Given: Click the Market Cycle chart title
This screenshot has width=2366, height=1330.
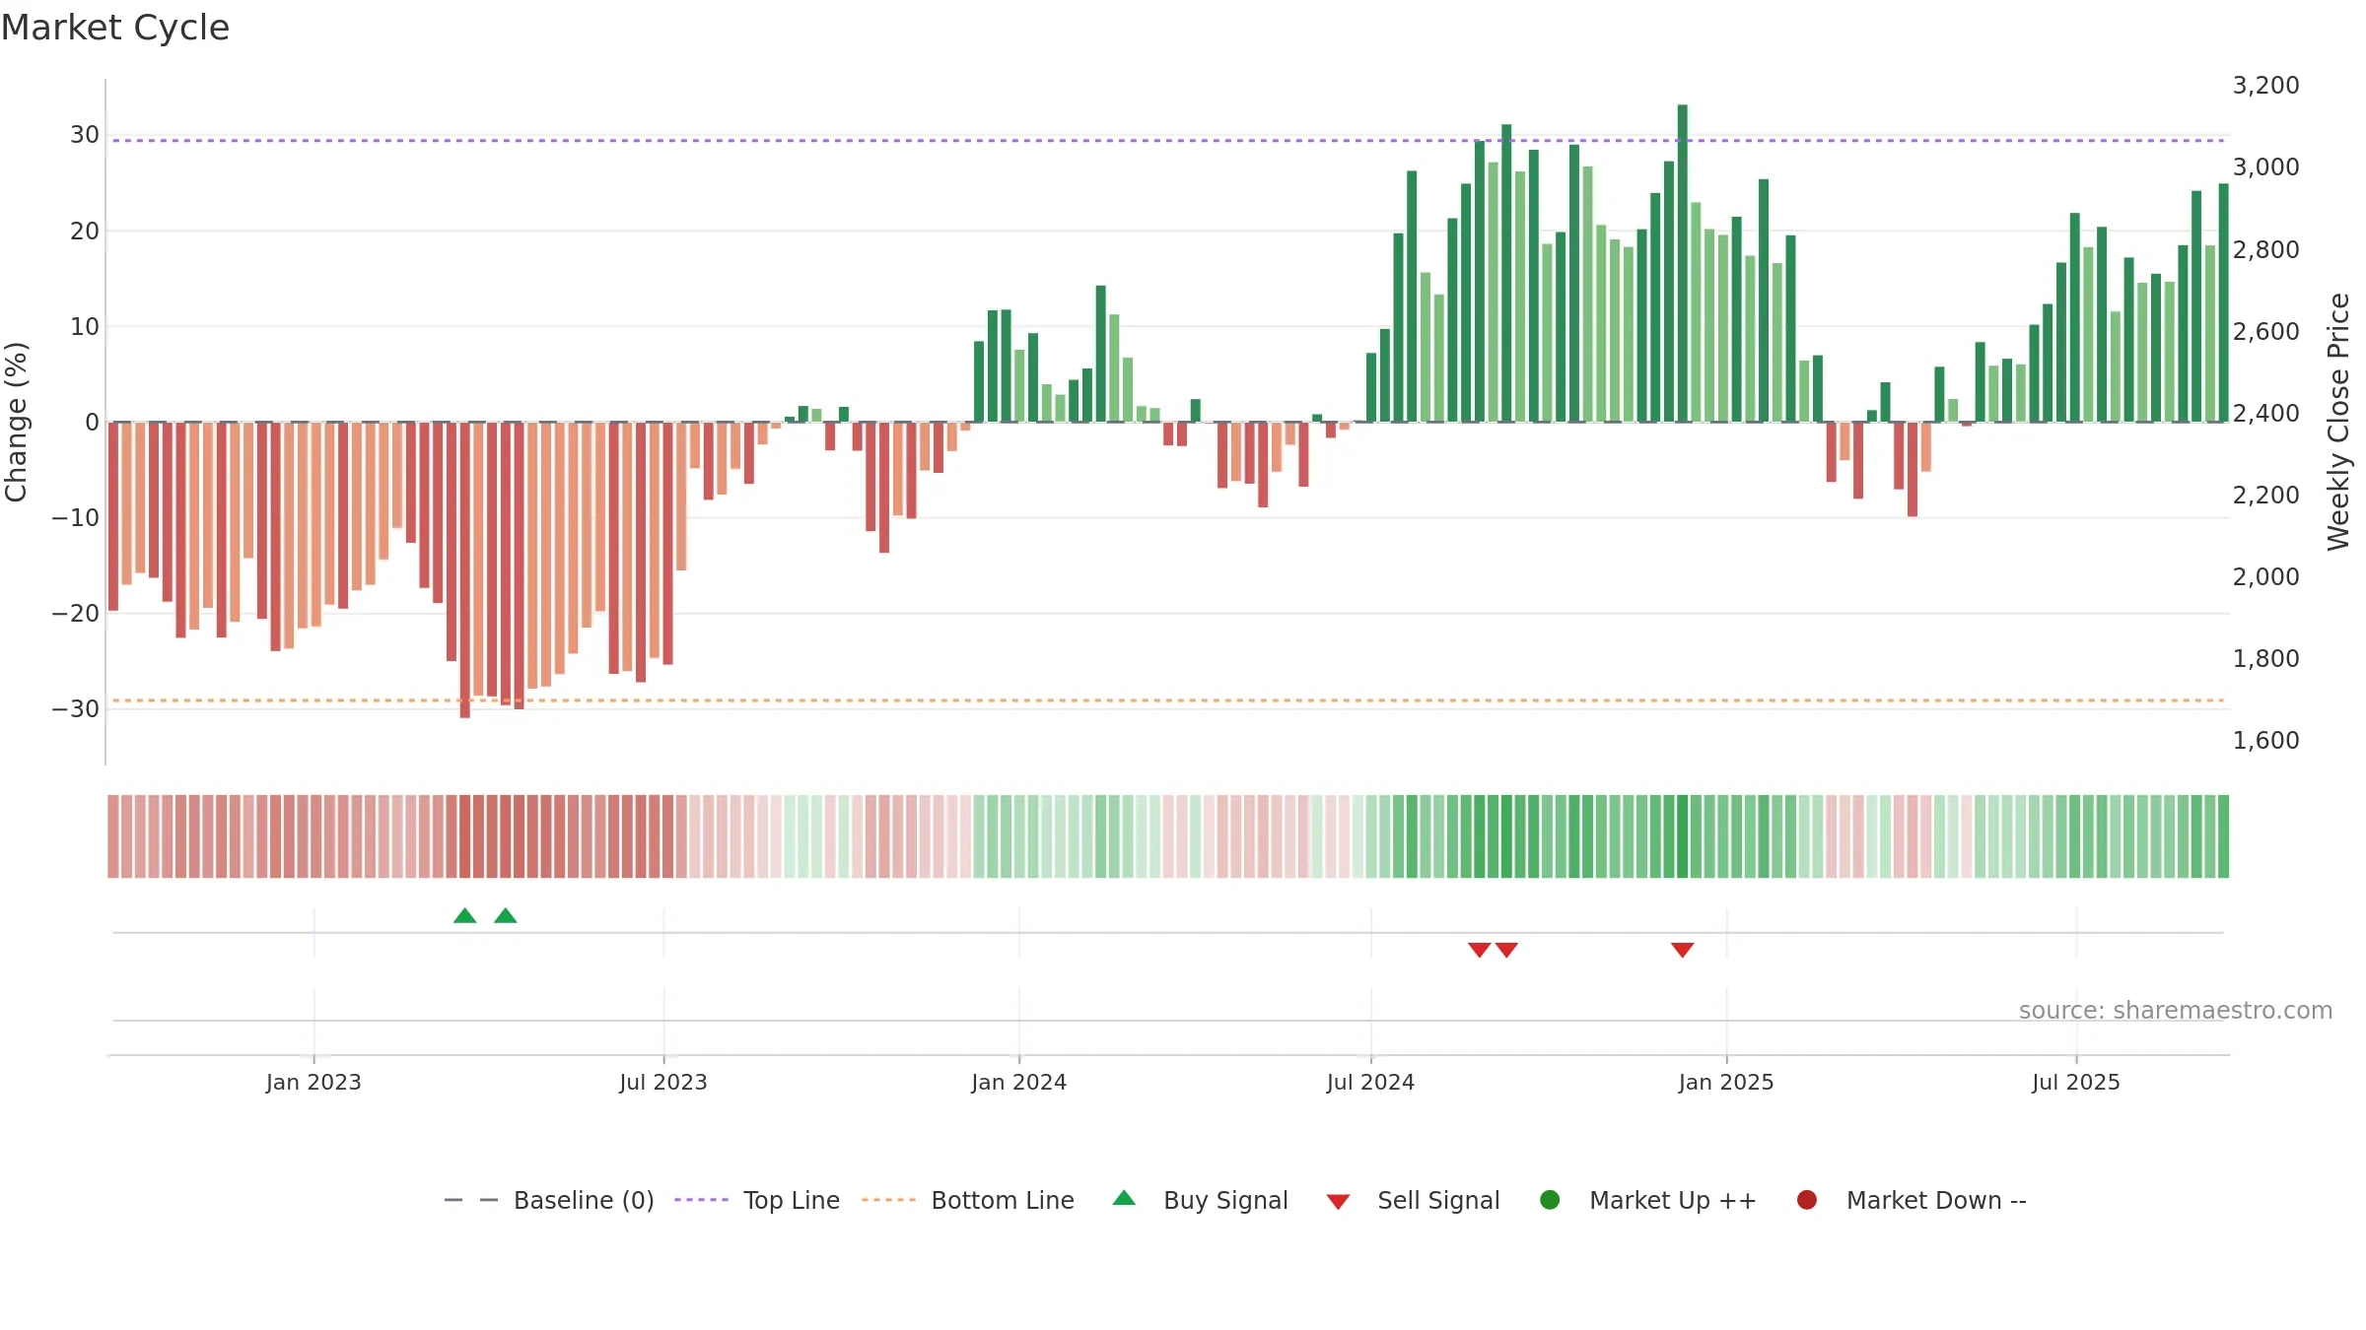Looking at the screenshot, I should click(115, 28).
